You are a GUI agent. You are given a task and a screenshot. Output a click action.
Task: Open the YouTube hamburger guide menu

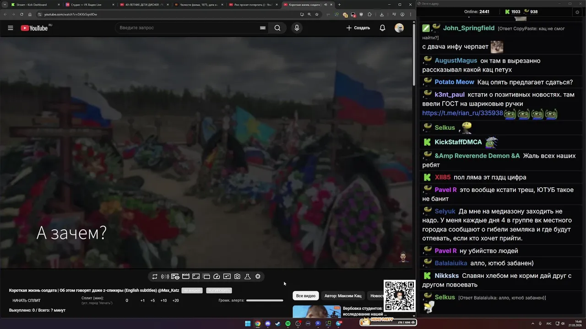point(10,28)
